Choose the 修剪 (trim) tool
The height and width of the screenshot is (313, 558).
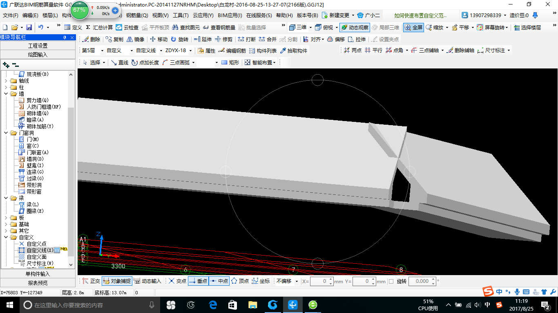(224, 40)
